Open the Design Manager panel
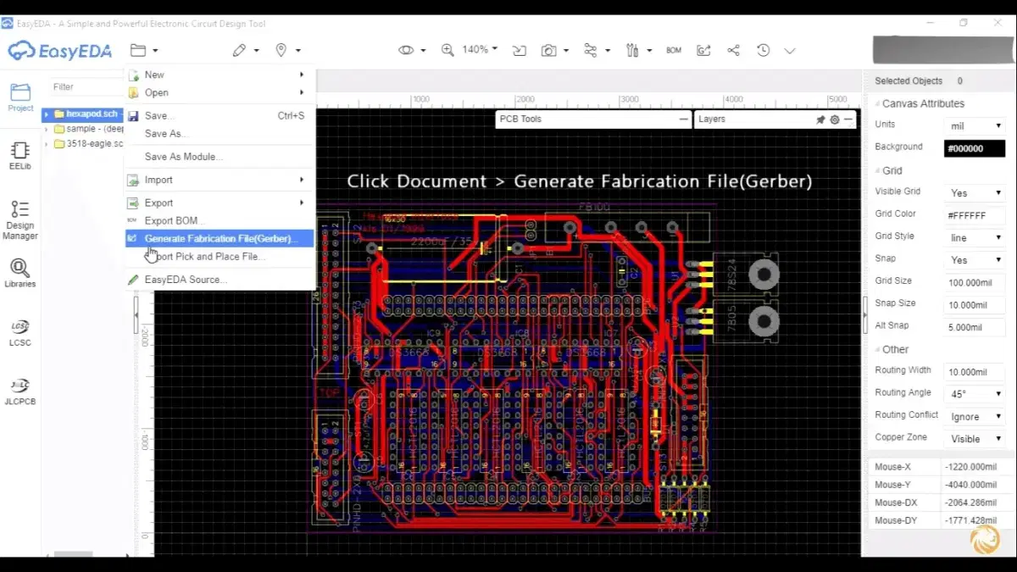 click(19, 219)
